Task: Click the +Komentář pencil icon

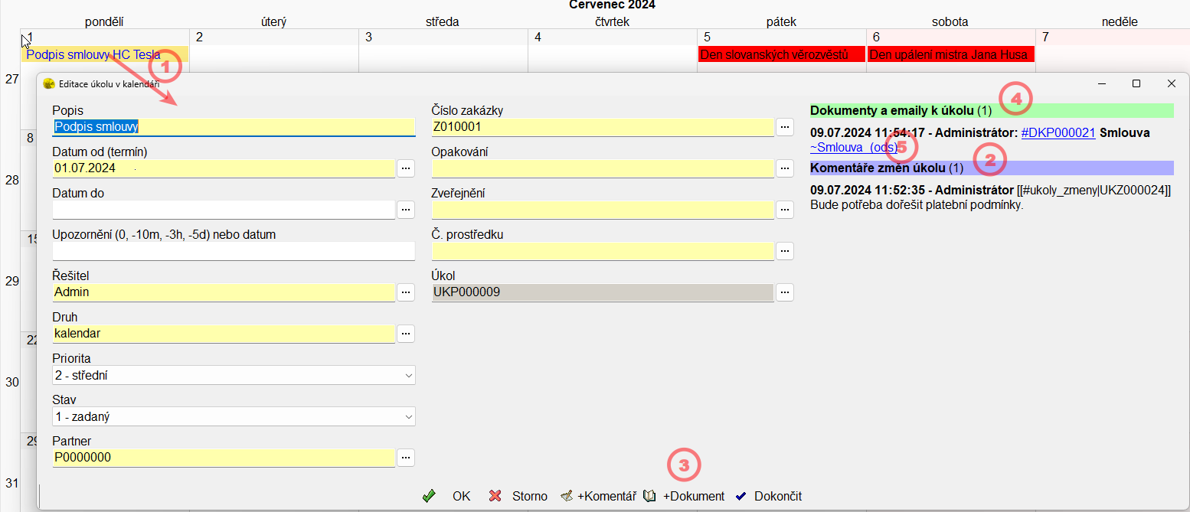Action: (x=567, y=496)
